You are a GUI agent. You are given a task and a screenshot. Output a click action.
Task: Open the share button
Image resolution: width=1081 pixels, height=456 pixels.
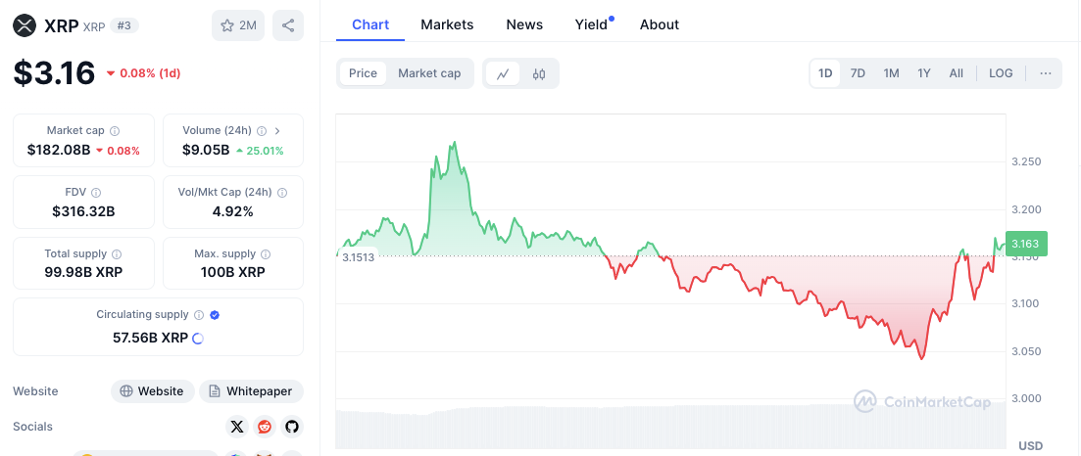288,26
